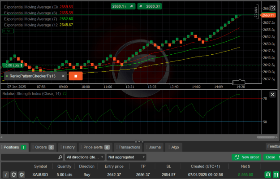Double the XAUUSD position with the double-arrow icon
Screen dimensions: 280x179
pyautogui.click(x=276, y=175)
